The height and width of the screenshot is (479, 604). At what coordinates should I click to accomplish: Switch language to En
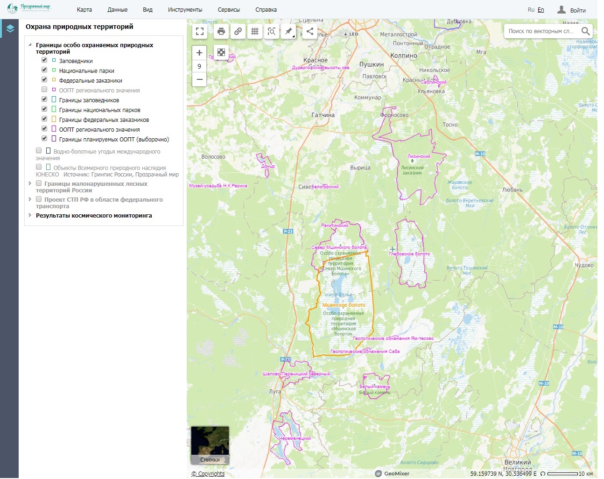pos(541,10)
